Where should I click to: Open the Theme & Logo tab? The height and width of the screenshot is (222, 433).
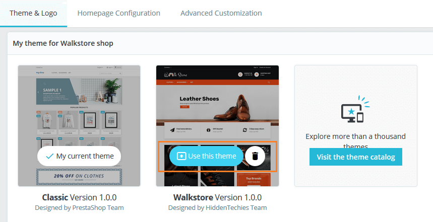(x=33, y=13)
